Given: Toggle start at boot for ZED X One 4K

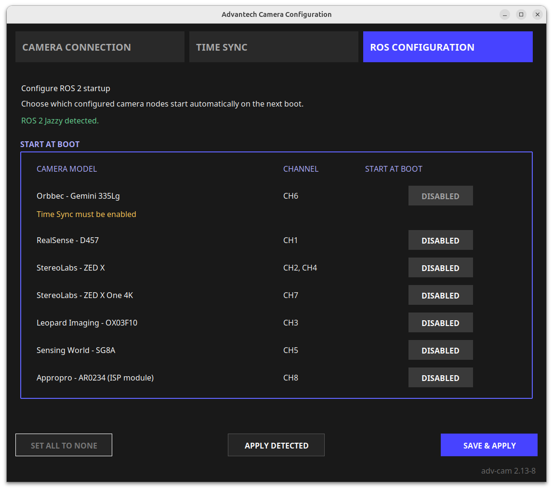Looking at the screenshot, I should coord(440,296).
